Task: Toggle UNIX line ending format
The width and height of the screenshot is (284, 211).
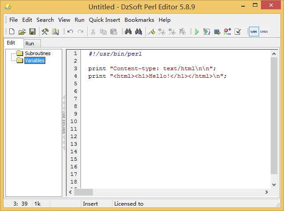Action: (264, 32)
